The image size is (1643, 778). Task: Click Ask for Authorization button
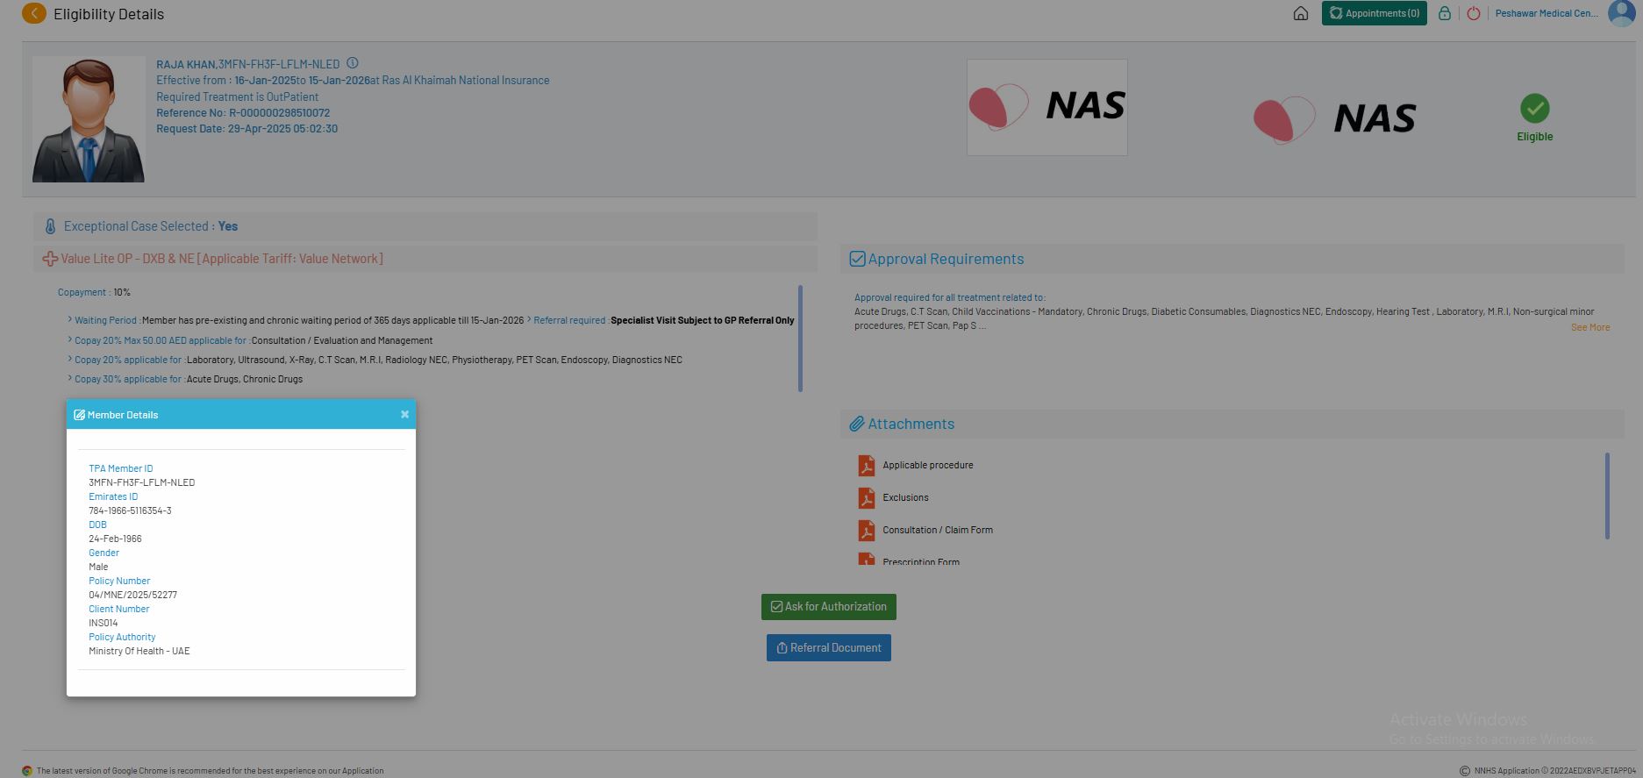828,607
